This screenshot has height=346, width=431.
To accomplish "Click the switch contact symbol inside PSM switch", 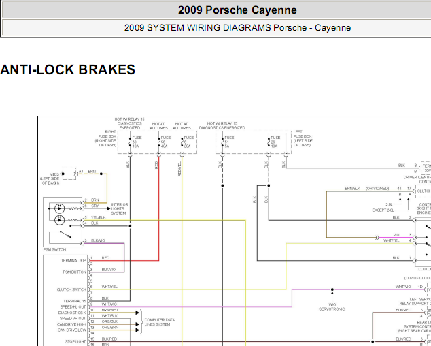I will pos(66,234).
